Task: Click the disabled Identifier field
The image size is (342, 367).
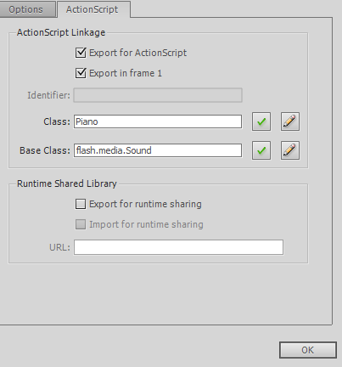Action: tap(158, 95)
